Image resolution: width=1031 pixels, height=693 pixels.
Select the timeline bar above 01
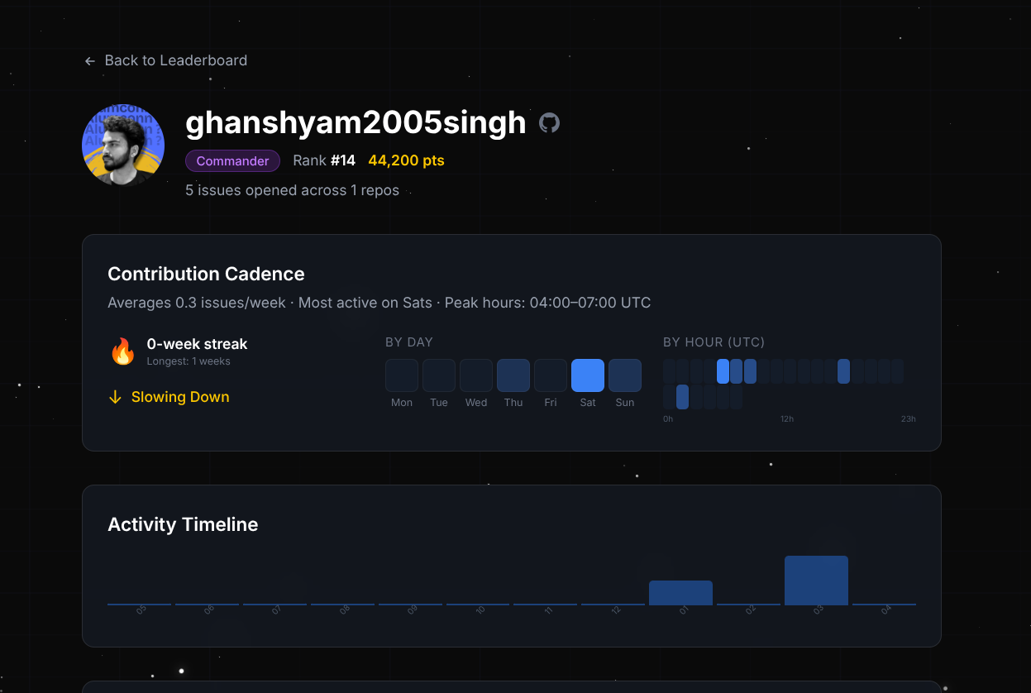[680, 593]
